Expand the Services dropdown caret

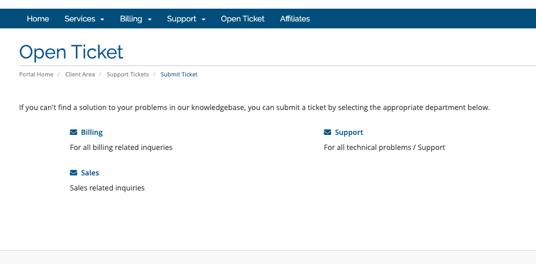click(102, 20)
